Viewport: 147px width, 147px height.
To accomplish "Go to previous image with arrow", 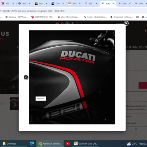I will point(26,77).
